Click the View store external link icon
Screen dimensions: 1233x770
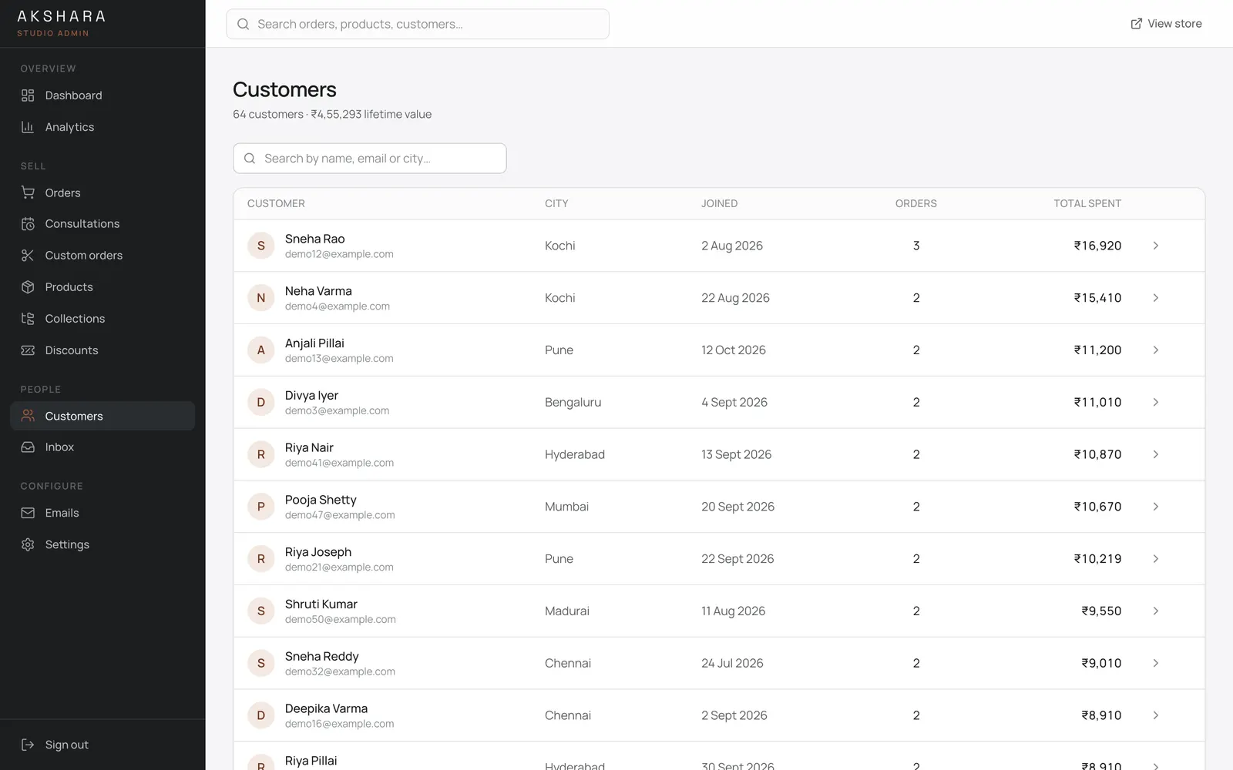click(x=1136, y=24)
